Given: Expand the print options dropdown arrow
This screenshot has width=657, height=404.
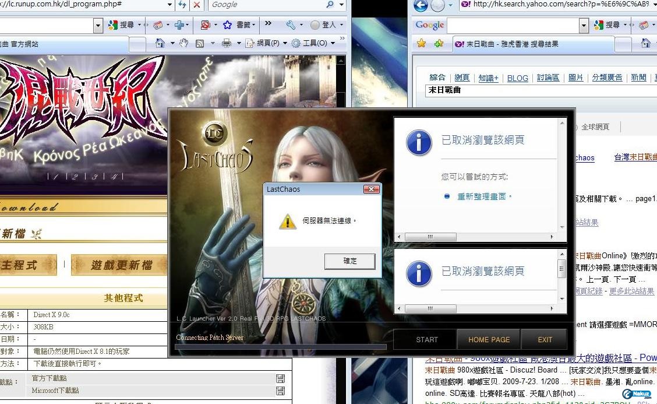Looking at the screenshot, I should (239, 43).
